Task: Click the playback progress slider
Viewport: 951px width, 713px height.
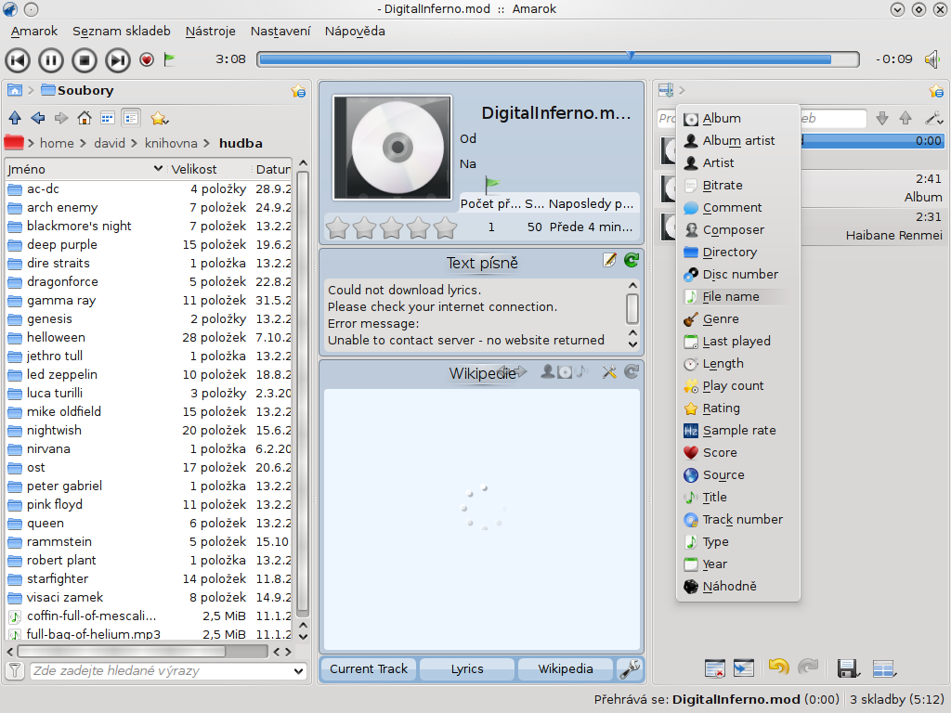Action: 558,59
